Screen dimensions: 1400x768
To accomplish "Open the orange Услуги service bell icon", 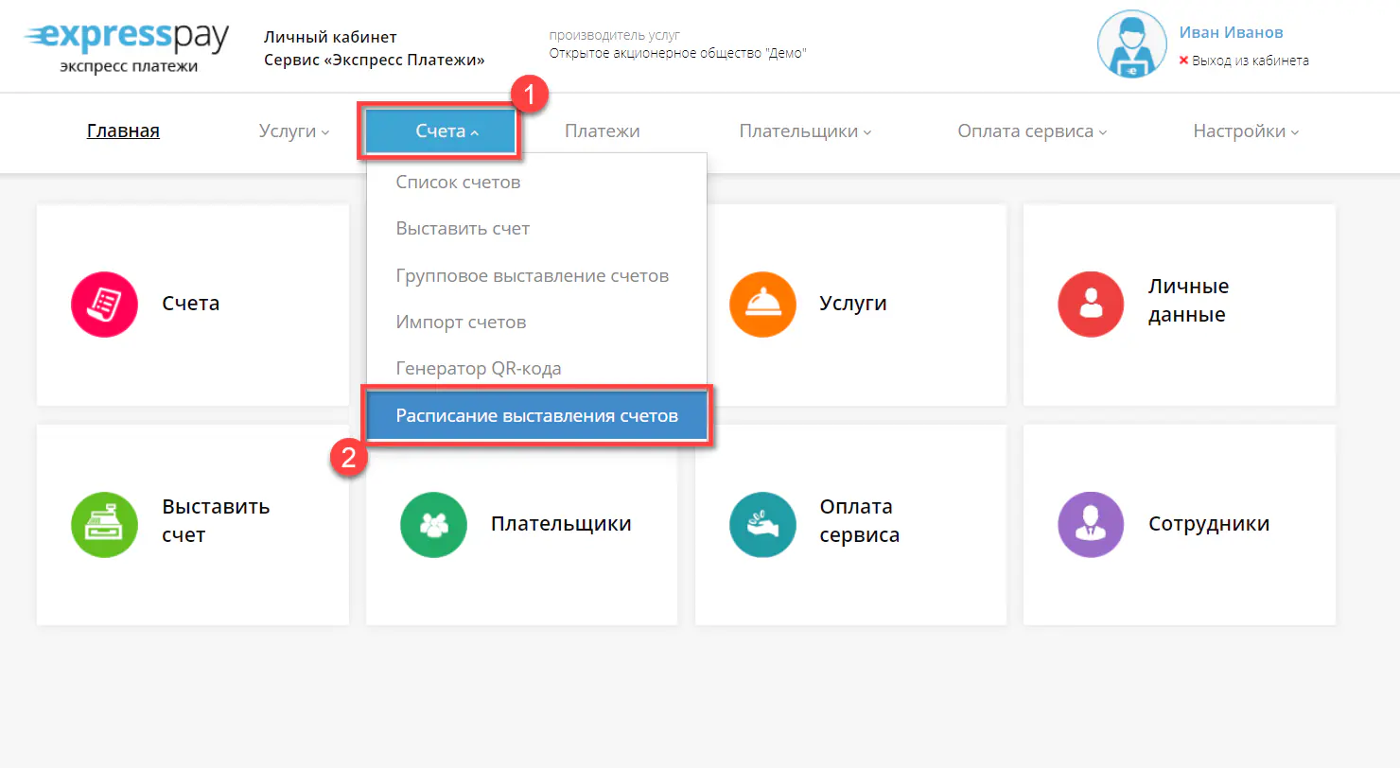I will [x=762, y=304].
